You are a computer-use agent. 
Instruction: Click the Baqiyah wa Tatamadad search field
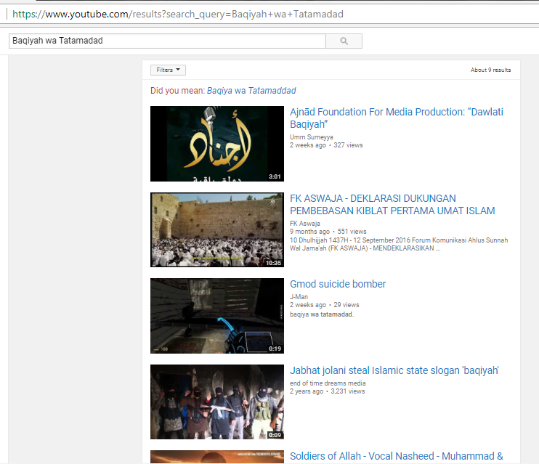pos(167,41)
